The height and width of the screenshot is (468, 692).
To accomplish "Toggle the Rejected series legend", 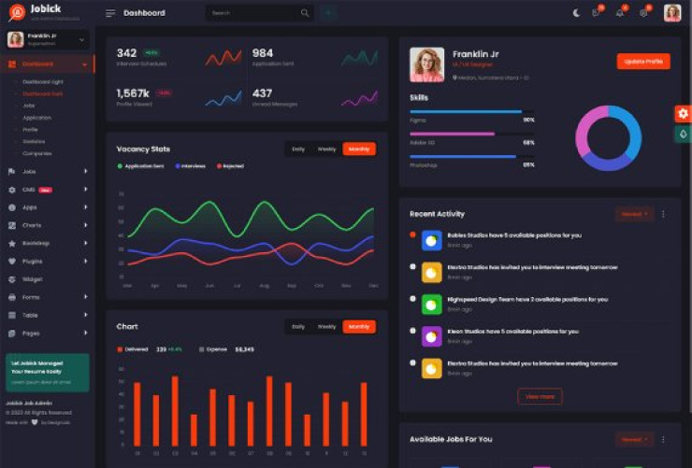I will tap(230, 165).
